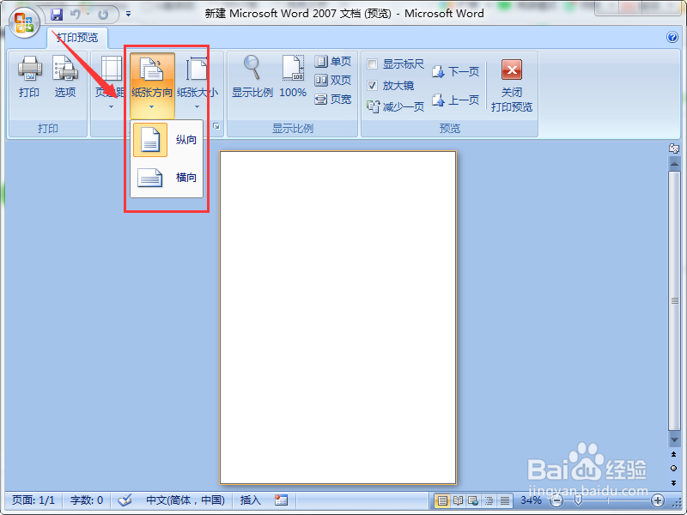Viewport: 687px width, 515px height.
Task: Redo the last action
Action: click(x=103, y=15)
